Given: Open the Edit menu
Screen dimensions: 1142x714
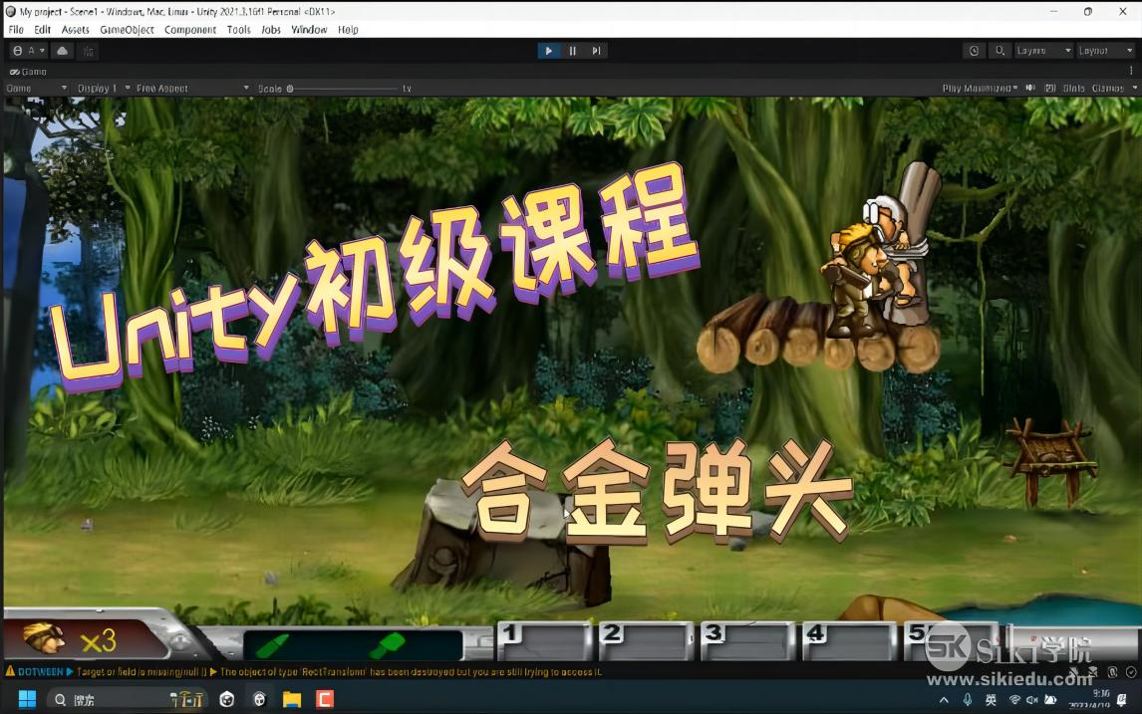Looking at the screenshot, I should click(42, 29).
